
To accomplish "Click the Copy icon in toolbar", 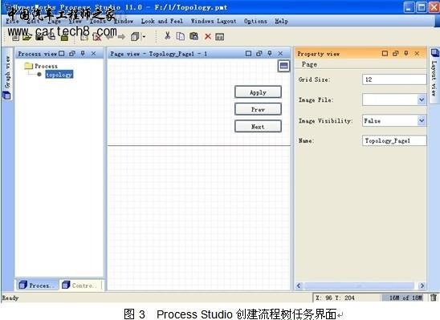I will 180,36.
